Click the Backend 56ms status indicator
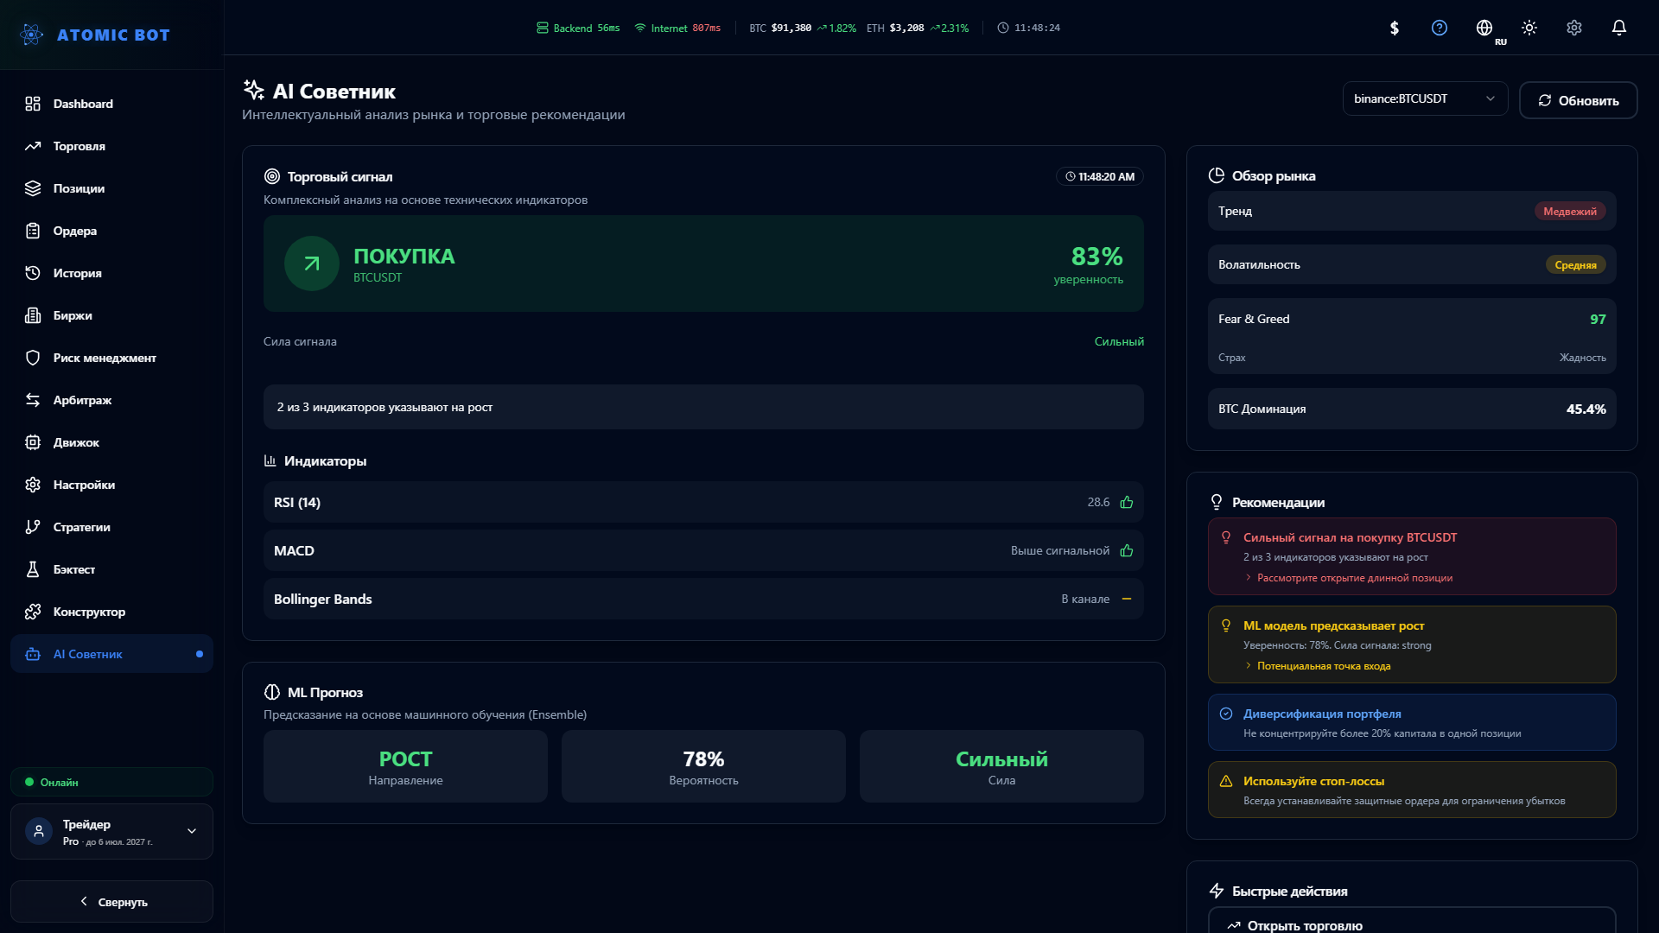The width and height of the screenshot is (1659, 933). (x=578, y=28)
